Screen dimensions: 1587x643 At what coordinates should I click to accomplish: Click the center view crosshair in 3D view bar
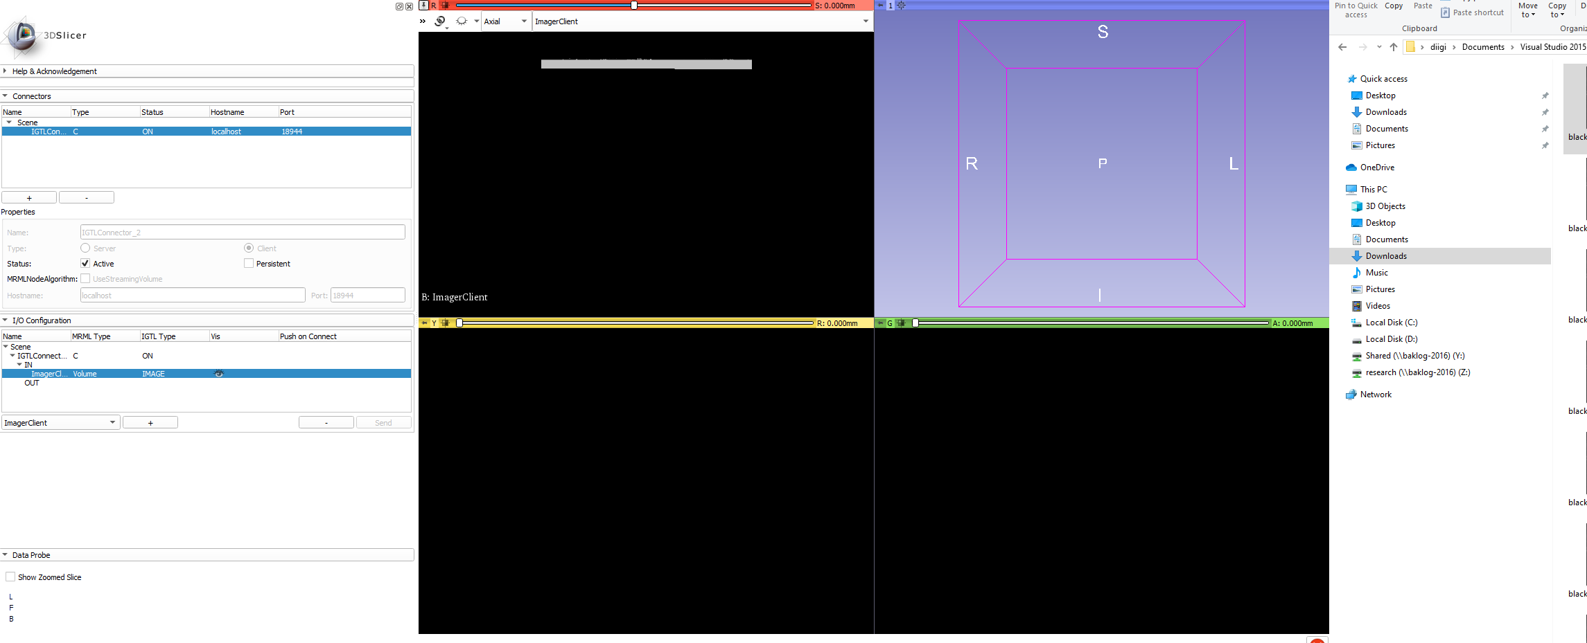pos(901,6)
